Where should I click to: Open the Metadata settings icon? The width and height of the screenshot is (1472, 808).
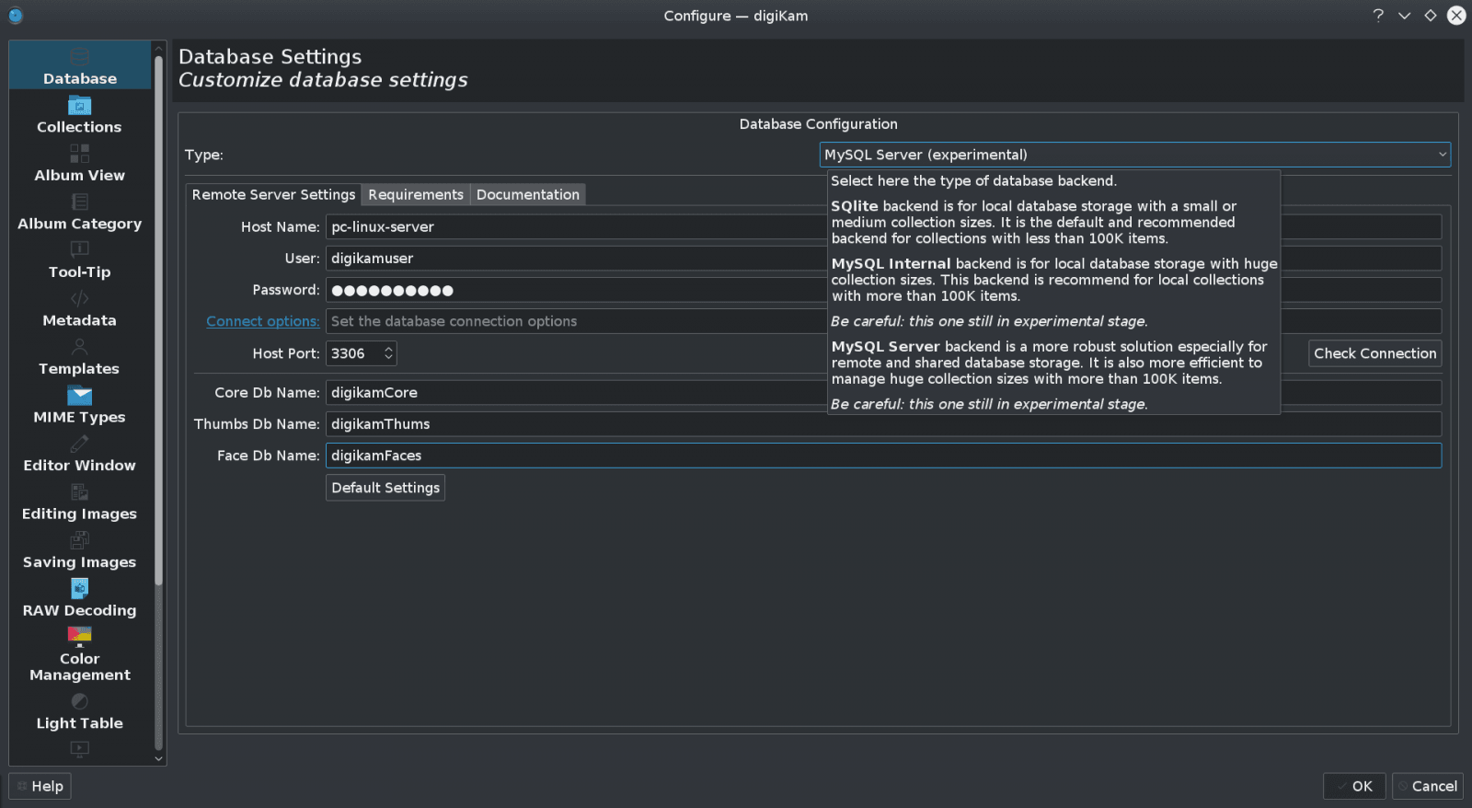[80, 298]
